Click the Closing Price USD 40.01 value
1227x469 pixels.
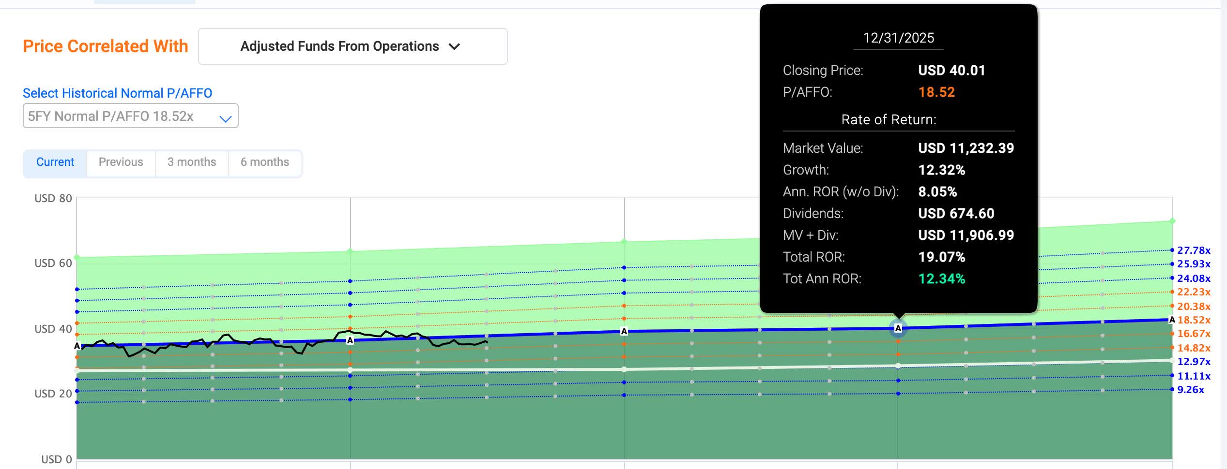(x=951, y=70)
